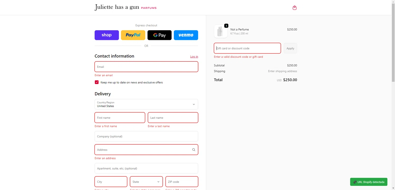Viewport: 395px width, 190px height.
Task: Open the Country/Region dropdown
Action: [146, 104]
